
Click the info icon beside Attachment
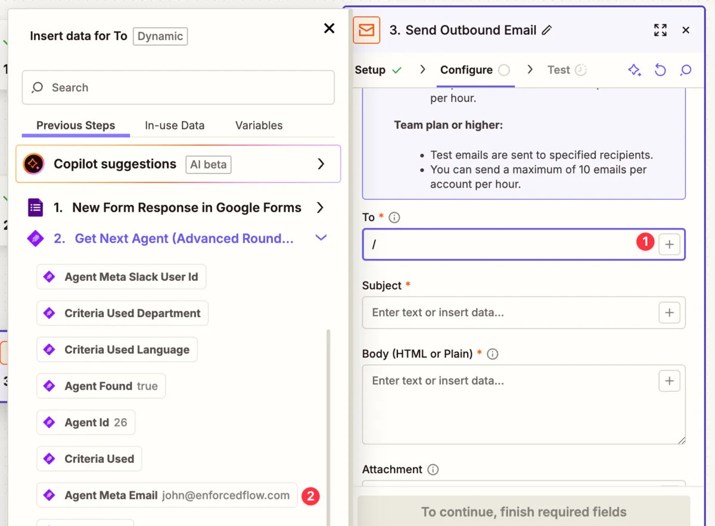coord(434,469)
